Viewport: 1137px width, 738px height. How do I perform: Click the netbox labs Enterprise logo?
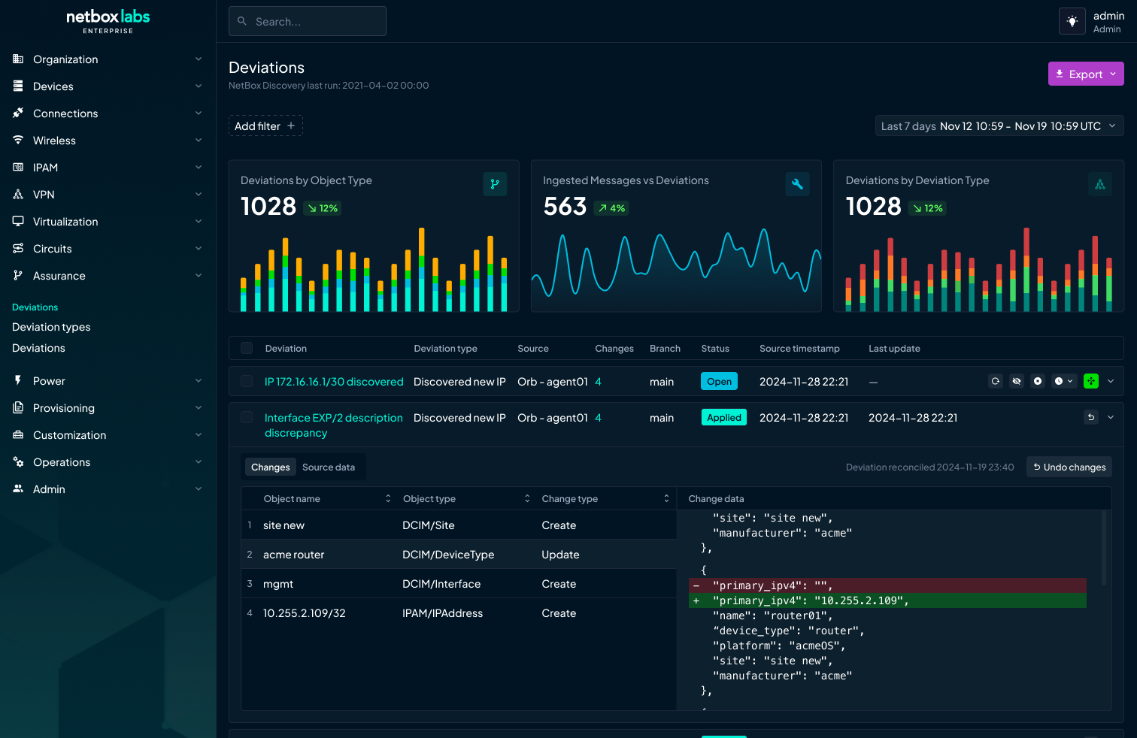[108, 21]
